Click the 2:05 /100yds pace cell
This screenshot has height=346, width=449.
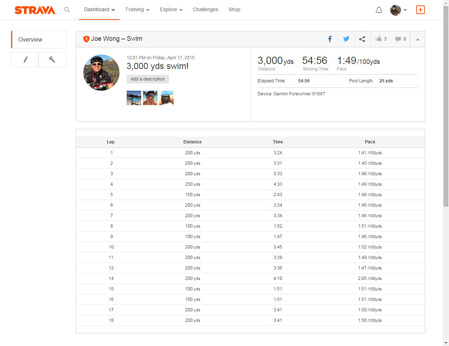pyautogui.click(x=370, y=278)
